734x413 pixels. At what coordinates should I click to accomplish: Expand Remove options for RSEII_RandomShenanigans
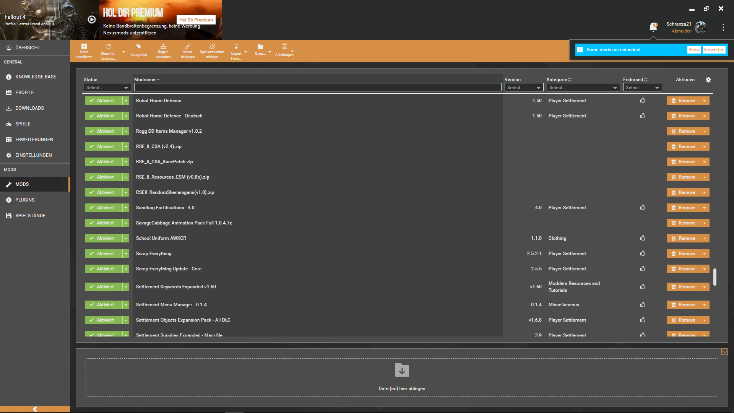[704, 192]
